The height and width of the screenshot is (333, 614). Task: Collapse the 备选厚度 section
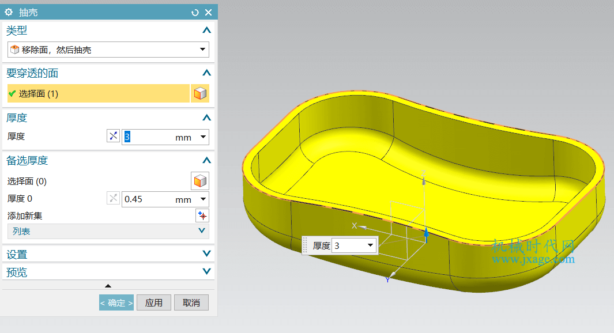click(x=207, y=160)
